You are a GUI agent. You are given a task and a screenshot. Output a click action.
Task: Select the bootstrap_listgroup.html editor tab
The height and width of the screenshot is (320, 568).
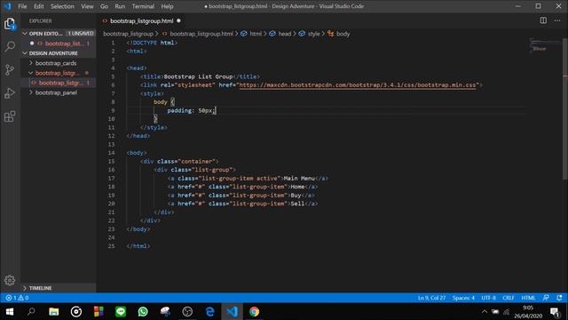142,20
